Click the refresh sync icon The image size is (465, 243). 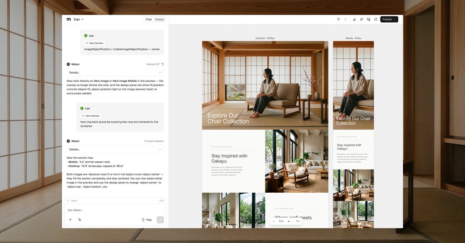click(362, 19)
